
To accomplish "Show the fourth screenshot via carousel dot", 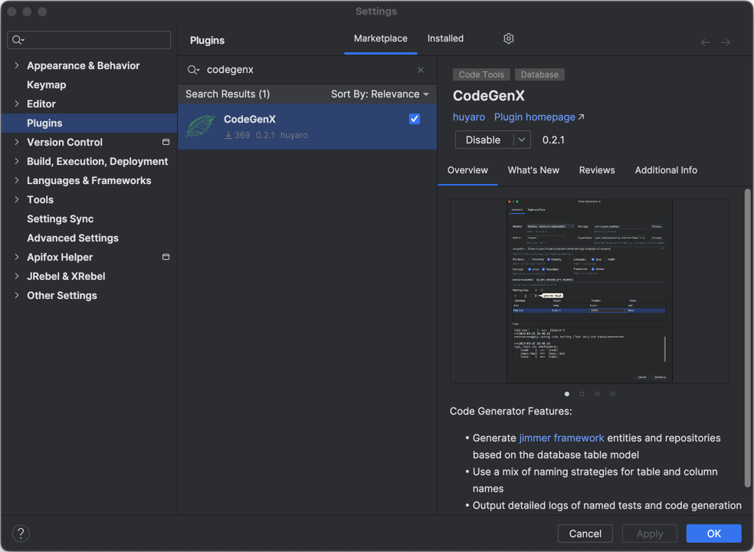I will coord(612,393).
